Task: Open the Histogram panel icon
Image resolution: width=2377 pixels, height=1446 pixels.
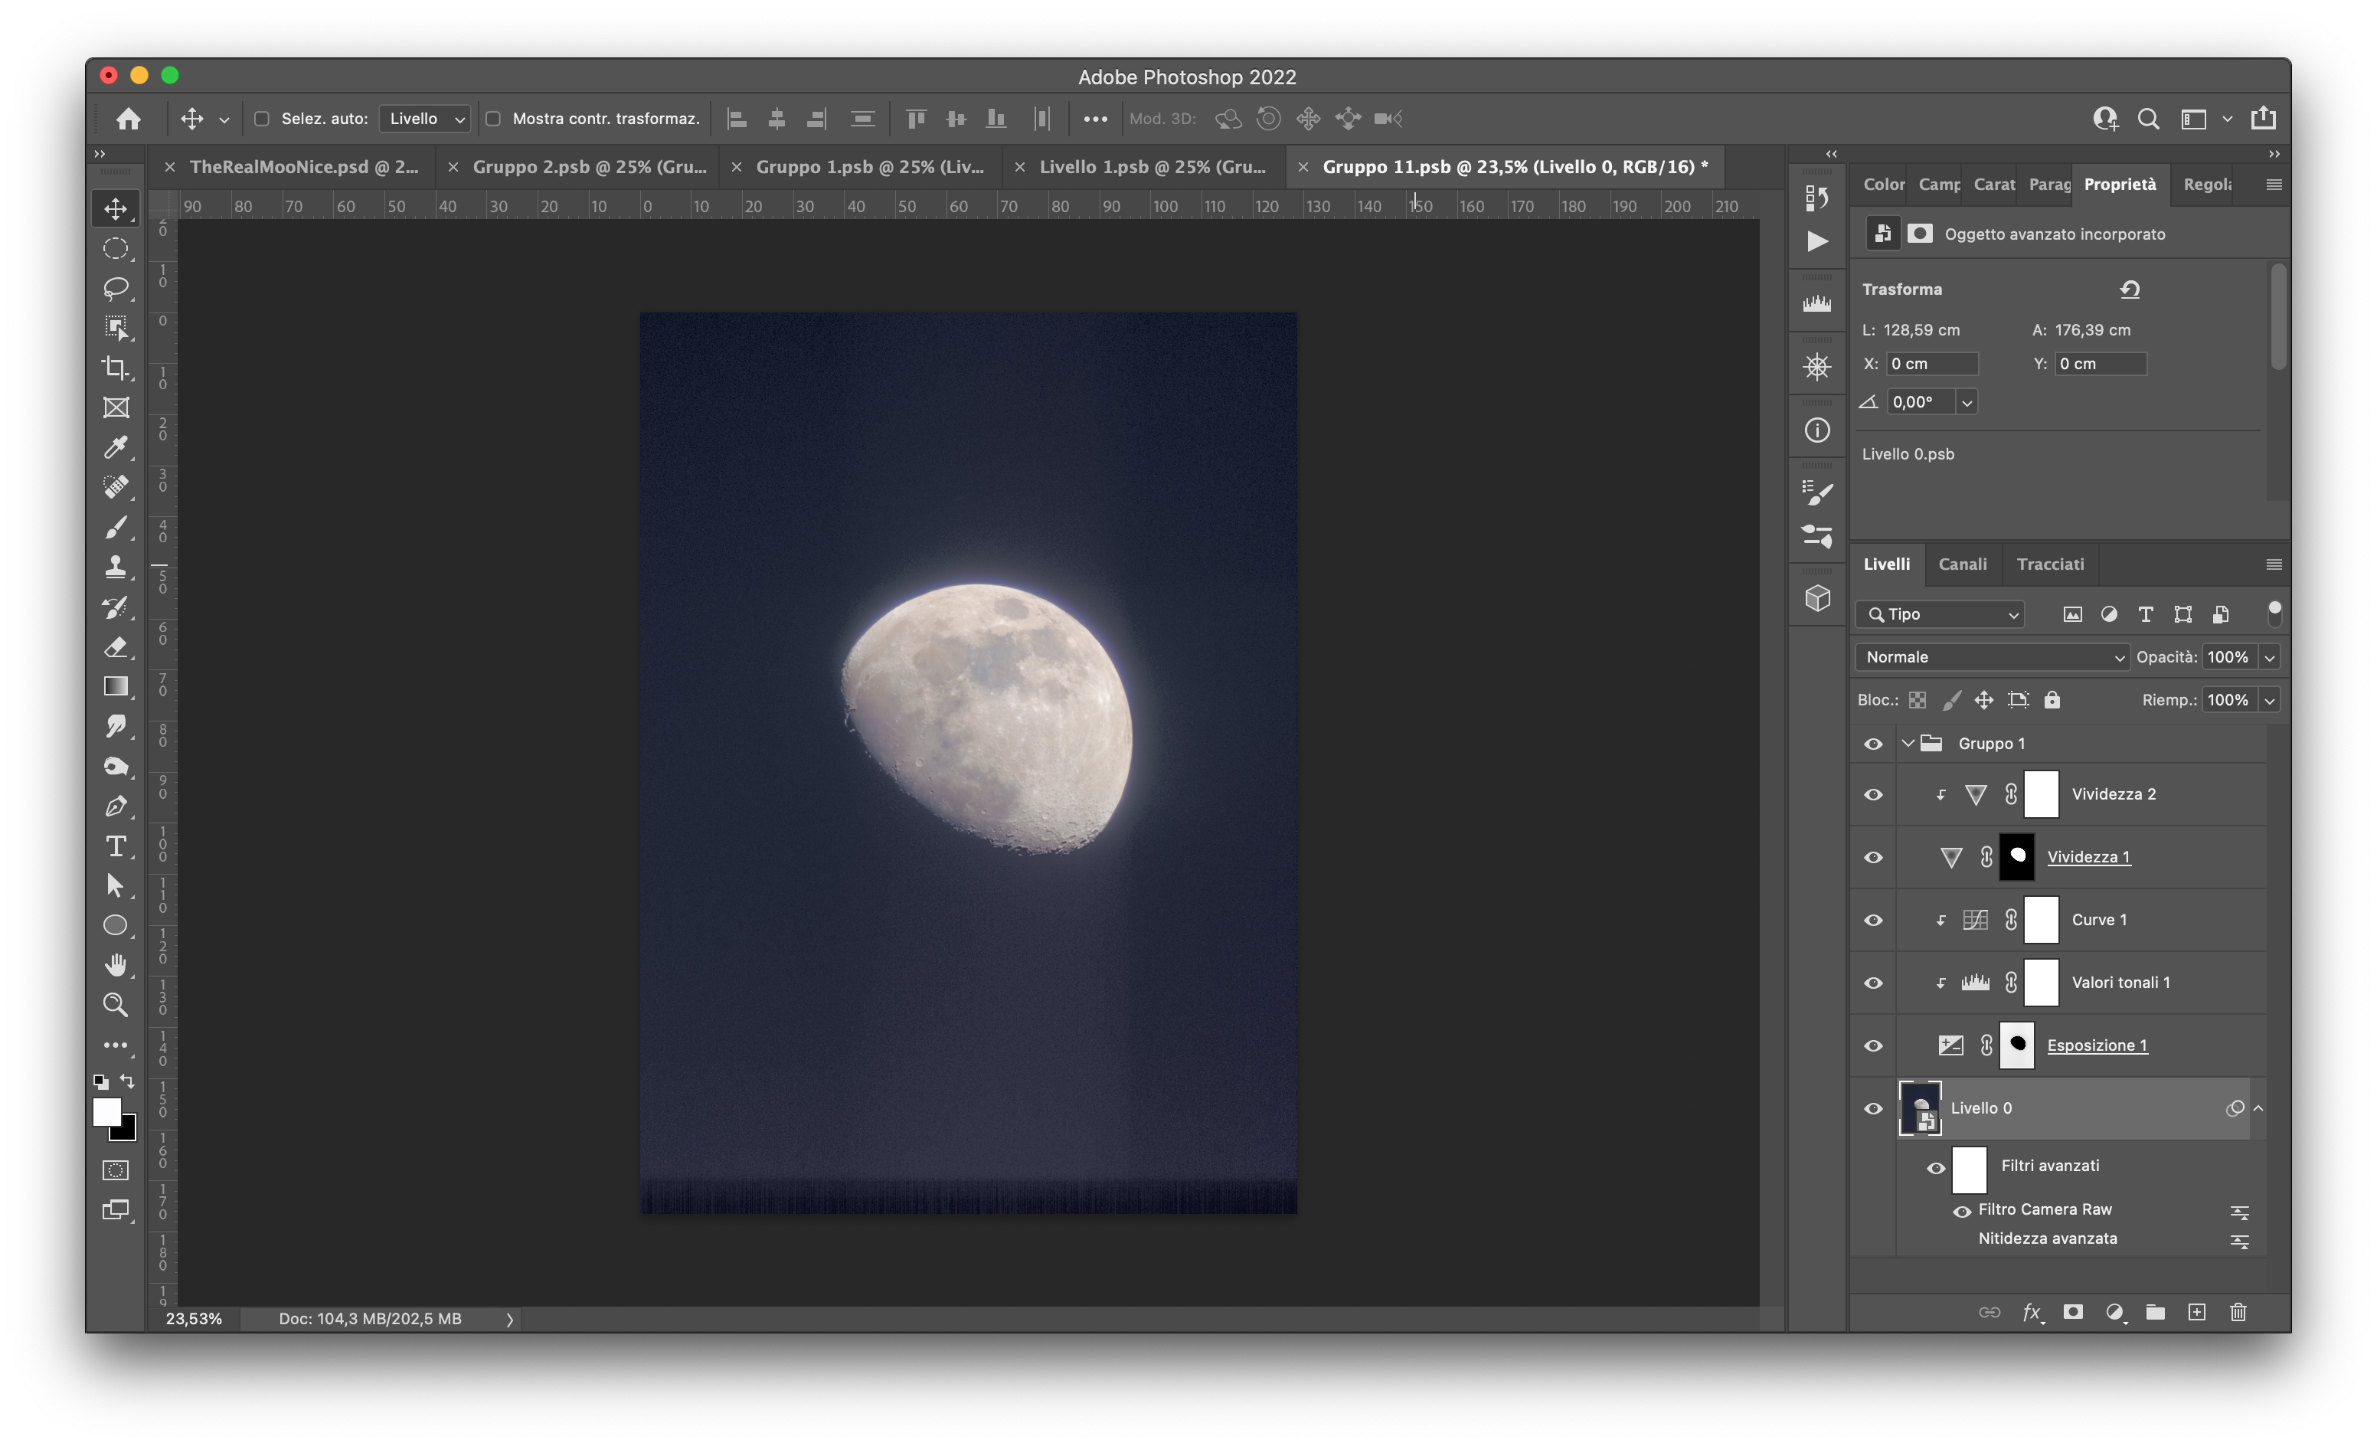Action: tap(1816, 303)
